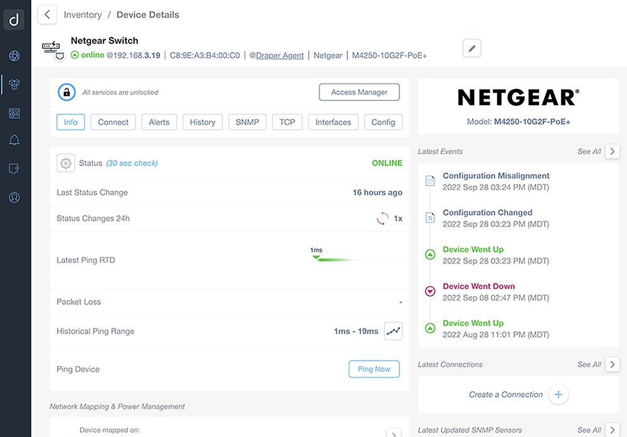The image size is (627, 437).
Task: Click the Packet Loss row label
Action: (x=79, y=302)
